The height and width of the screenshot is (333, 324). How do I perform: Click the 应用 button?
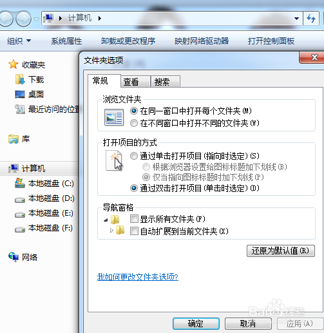coord(300,323)
